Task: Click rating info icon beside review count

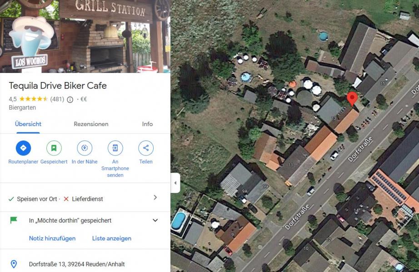Action: [70, 100]
